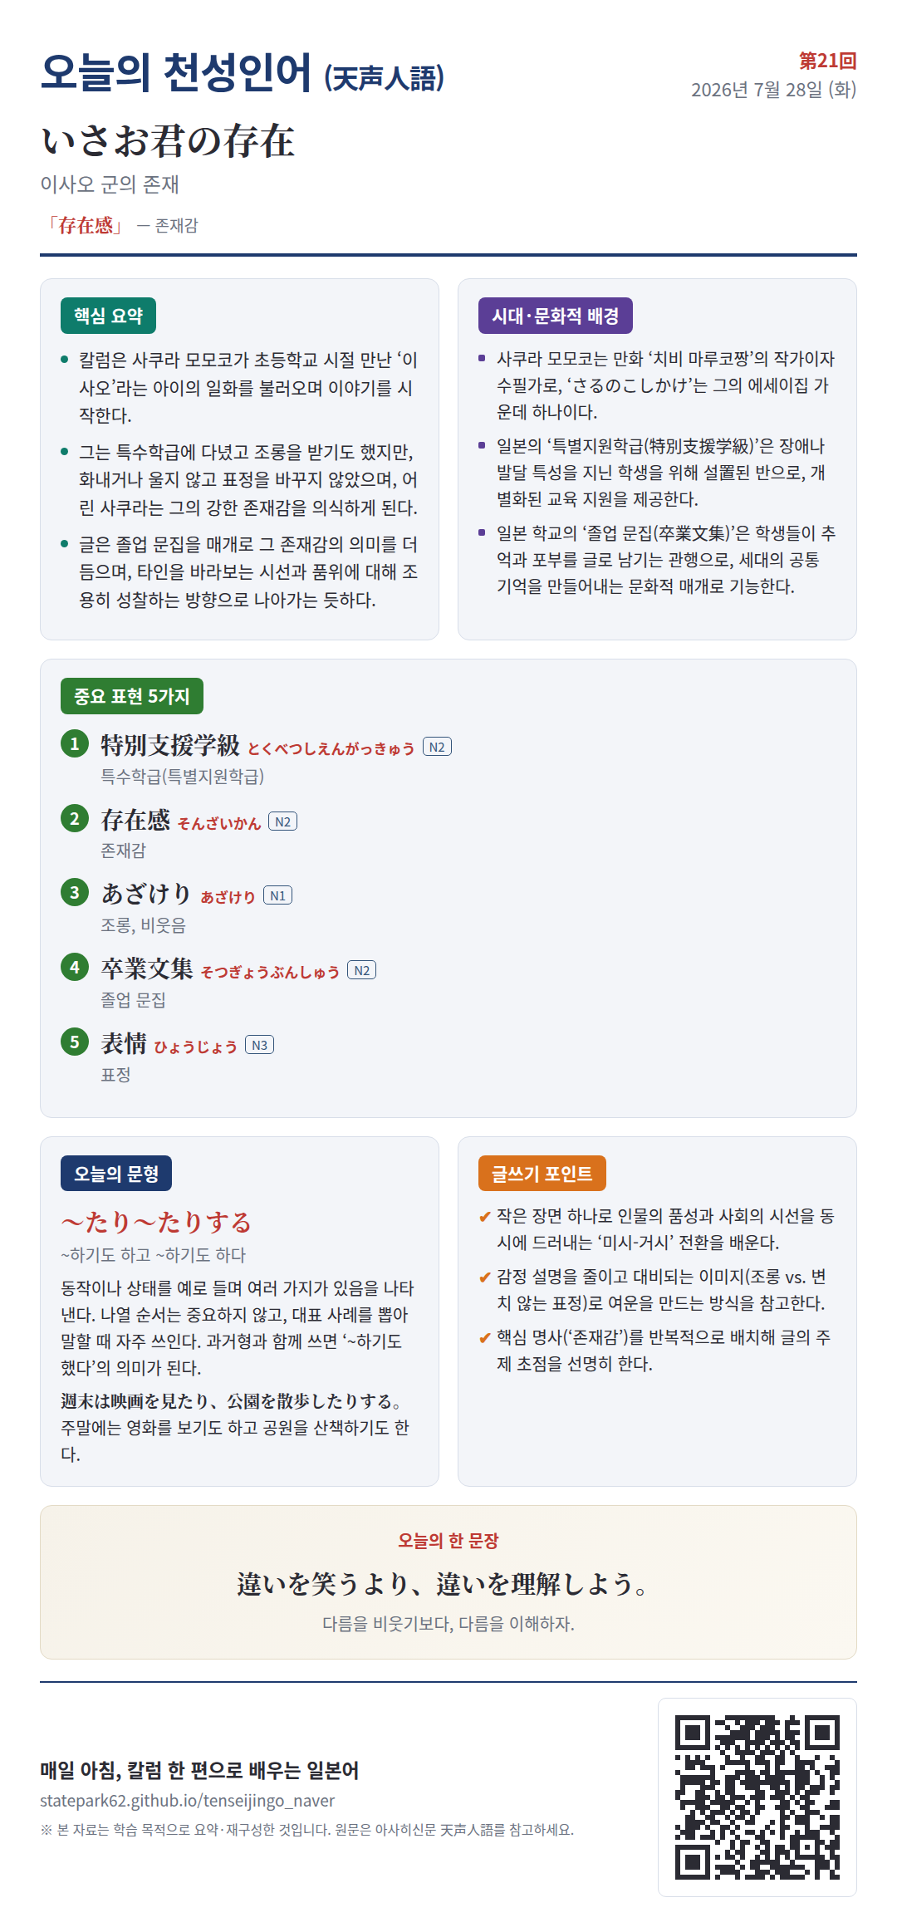Viewport: 897px width, 1927px height.
Task: Click the 중요 표현 5가지 label
Action: pyautogui.click(x=132, y=696)
